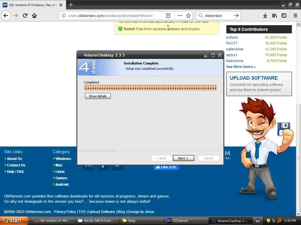Open the Help / FAQ link
This screenshot has height=225, width=301.
click(15, 172)
